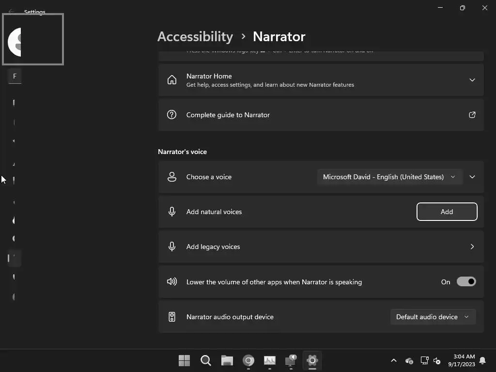Open the Microsoft David voice dropdown

pos(390,177)
